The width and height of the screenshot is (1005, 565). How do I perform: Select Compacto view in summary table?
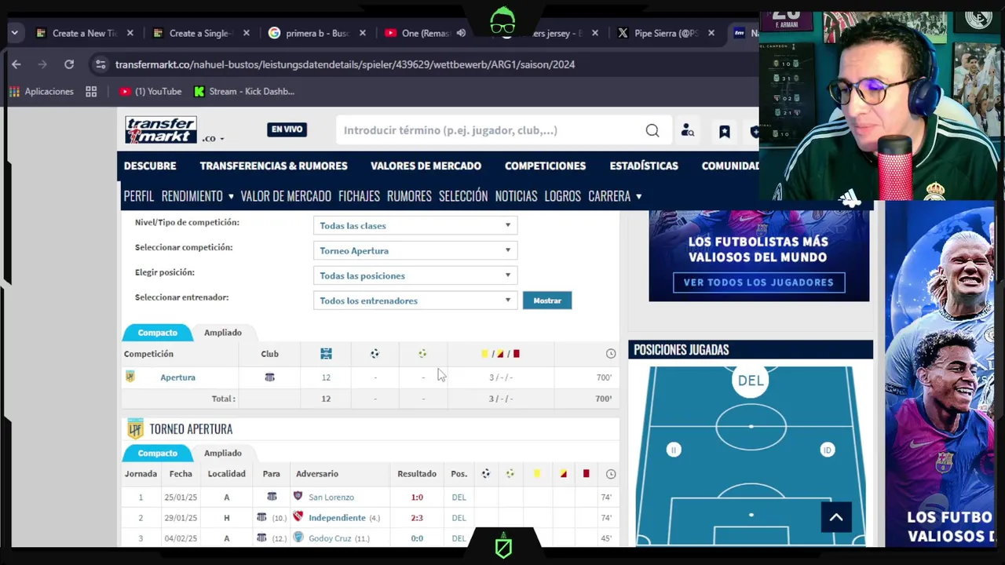click(157, 333)
